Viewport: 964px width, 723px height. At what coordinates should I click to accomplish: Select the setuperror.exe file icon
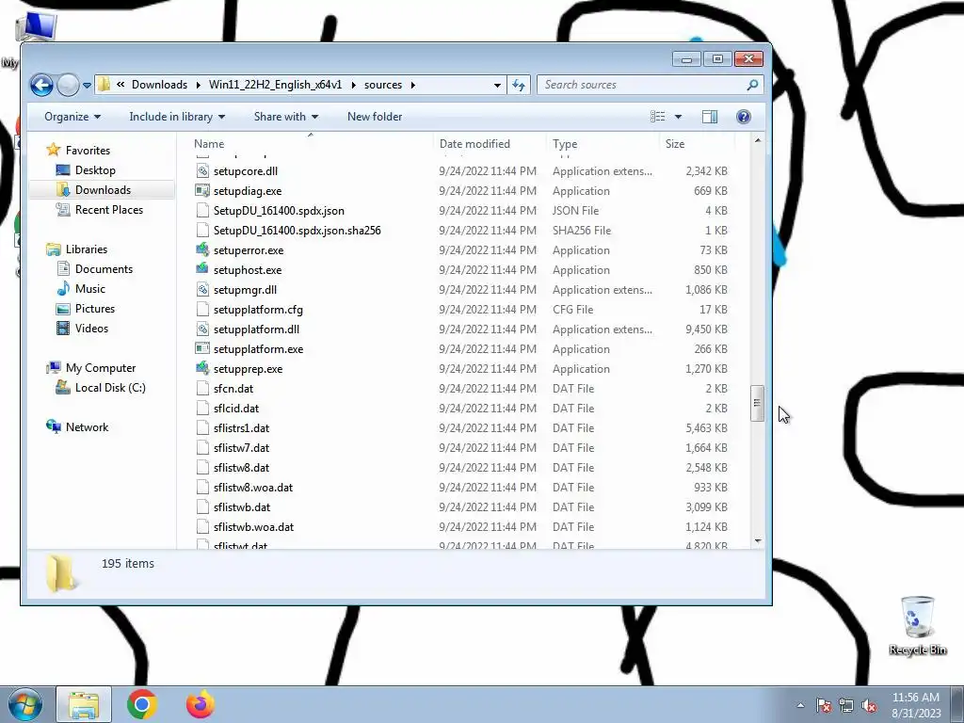point(202,249)
